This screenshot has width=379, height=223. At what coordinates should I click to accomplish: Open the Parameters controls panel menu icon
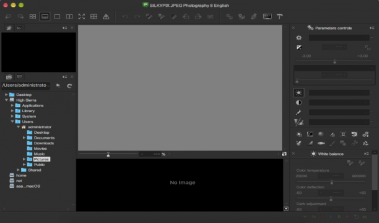[372, 28]
